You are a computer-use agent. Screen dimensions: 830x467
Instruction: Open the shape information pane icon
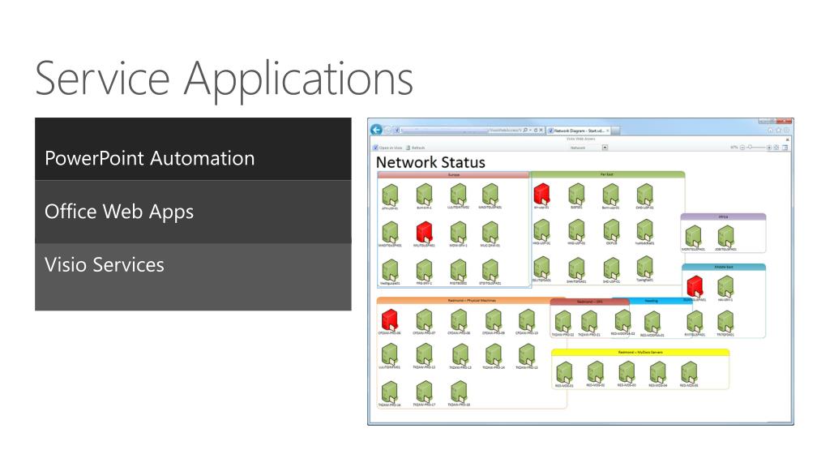pyautogui.click(x=785, y=148)
